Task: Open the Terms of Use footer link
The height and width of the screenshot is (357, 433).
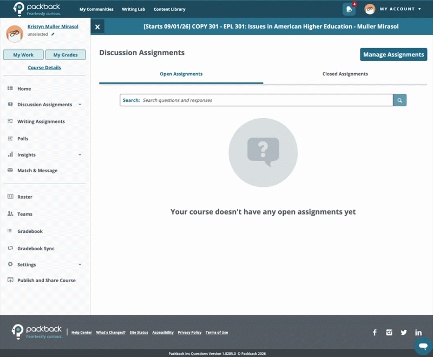Action: coord(217,333)
